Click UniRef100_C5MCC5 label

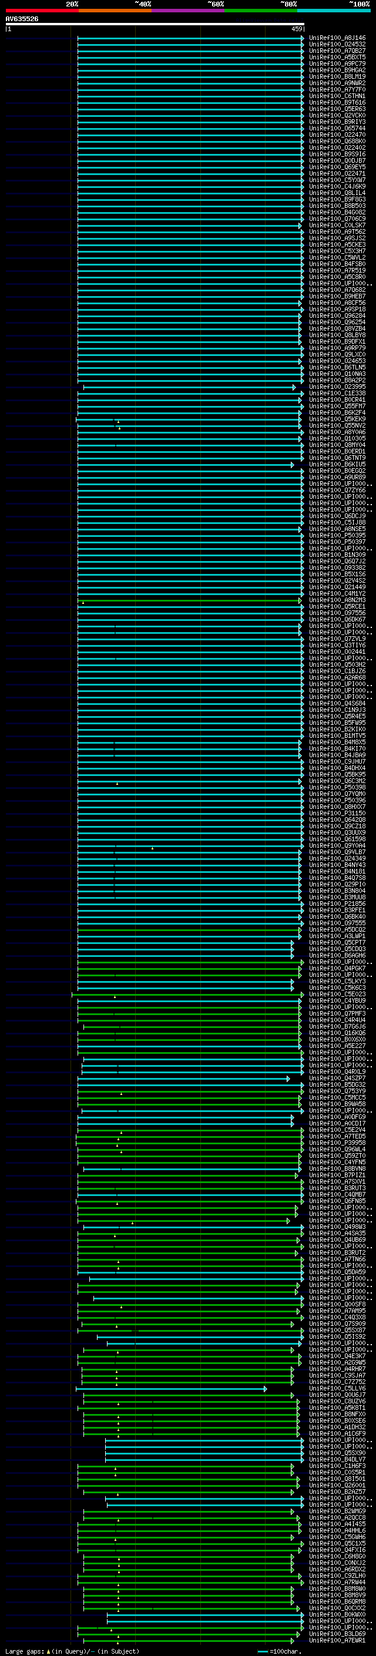click(337, 1098)
